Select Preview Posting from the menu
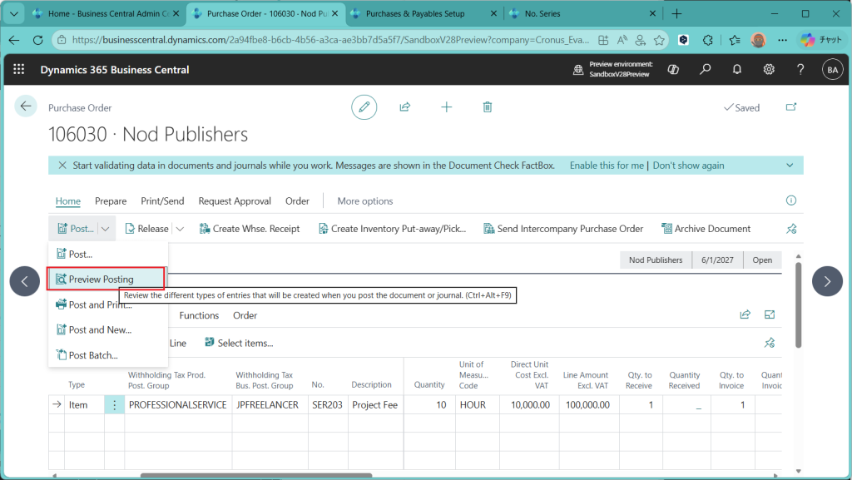Screen dimensions: 852x480 (x=101, y=280)
